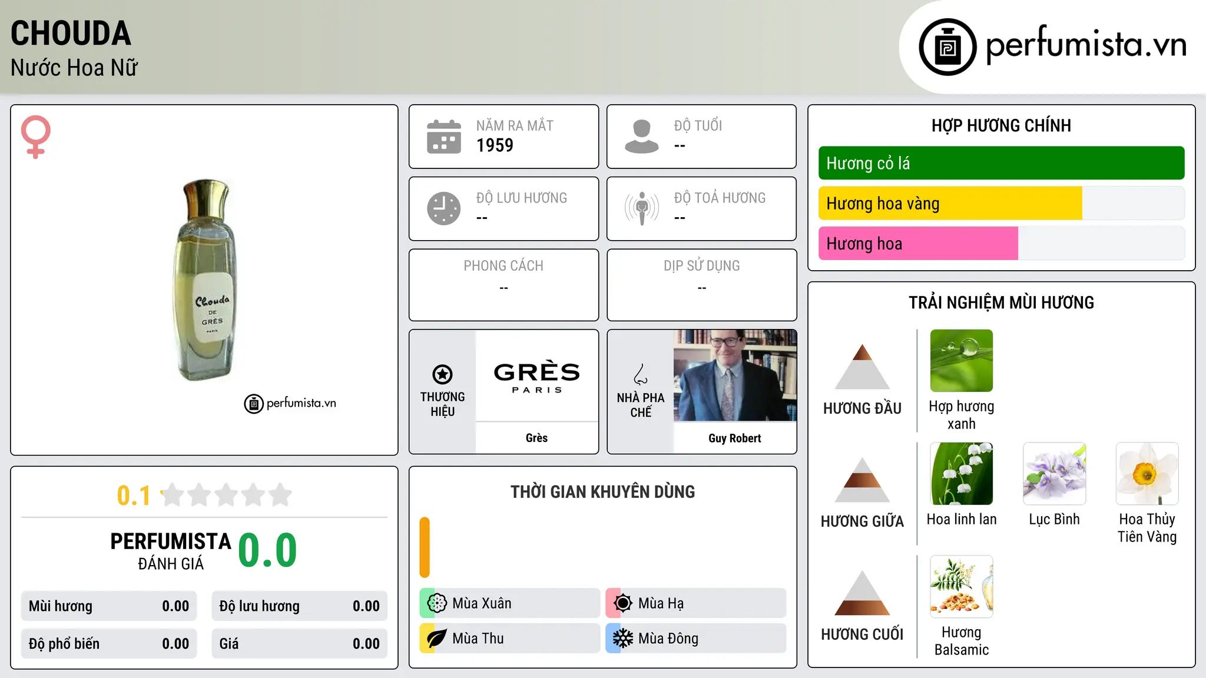This screenshot has width=1206, height=678.
Task: Click the green Hương cỏ lá accord bar
Action: (1001, 163)
